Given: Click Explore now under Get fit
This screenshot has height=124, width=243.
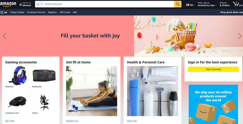Looking at the screenshot, I should tap(72, 121).
